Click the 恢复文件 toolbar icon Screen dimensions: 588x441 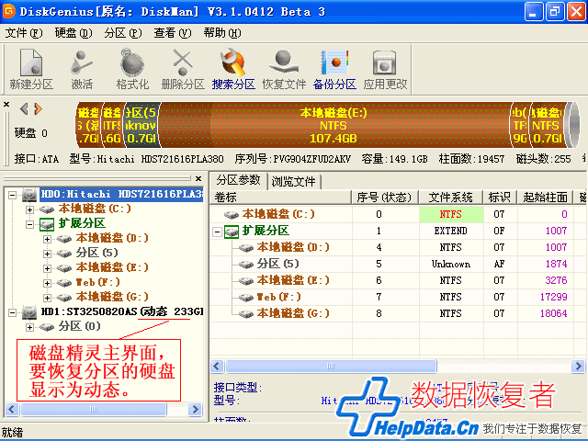click(x=284, y=70)
